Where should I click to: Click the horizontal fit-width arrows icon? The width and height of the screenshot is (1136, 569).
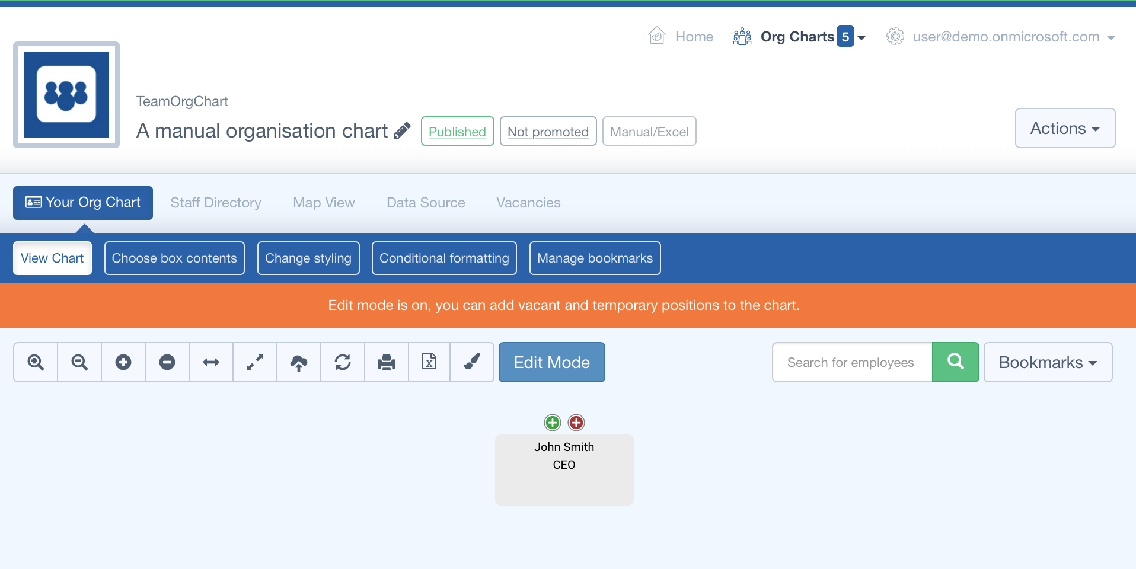pyautogui.click(x=211, y=362)
